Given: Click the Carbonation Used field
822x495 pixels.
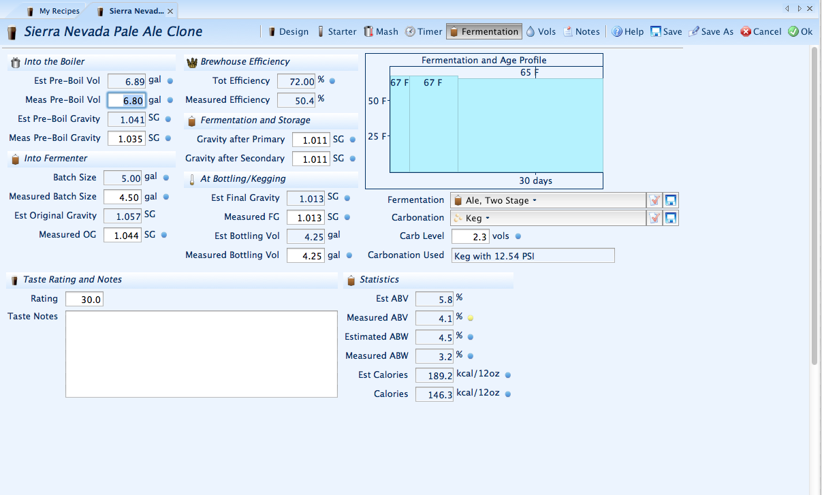Looking at the screenshot, I should tap(533, 255).
